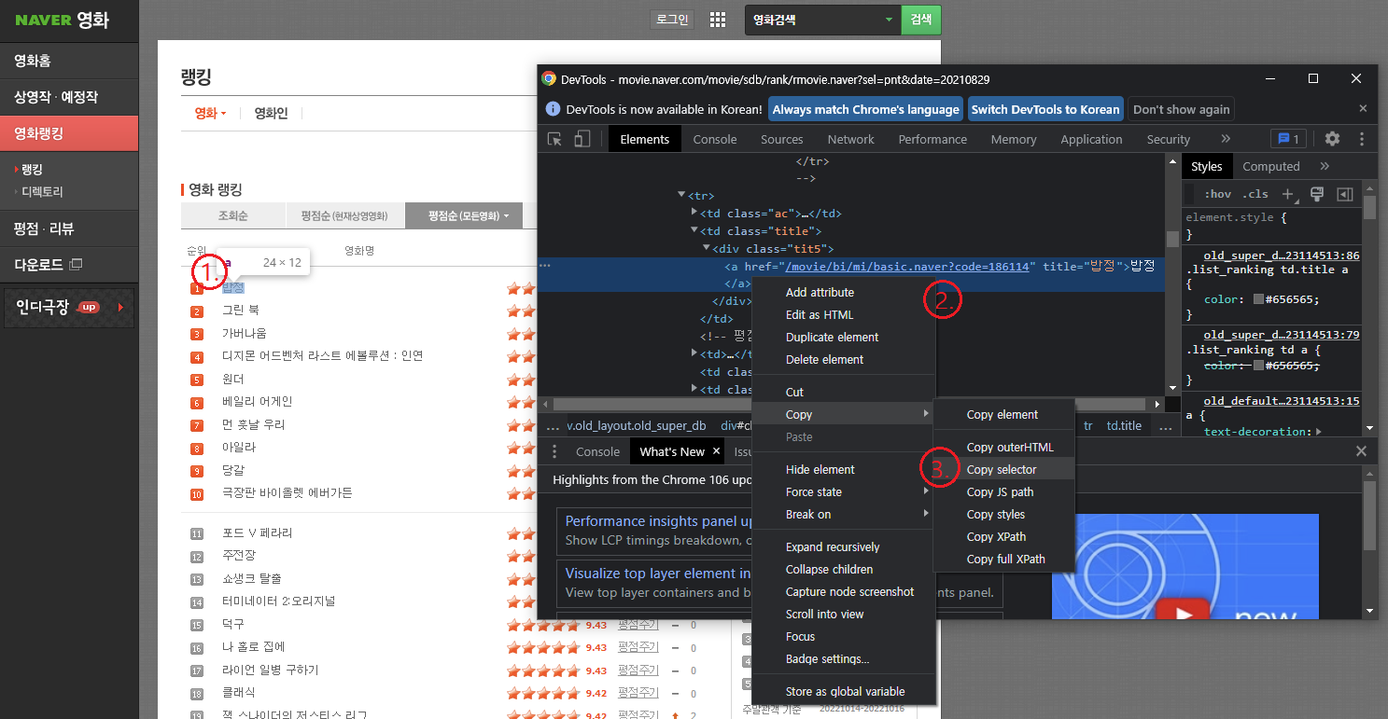This screenshot has height=719, width=1388.
Task: Toggle the rendering emulations paintbrush icon
Action: click(1317, 194)
